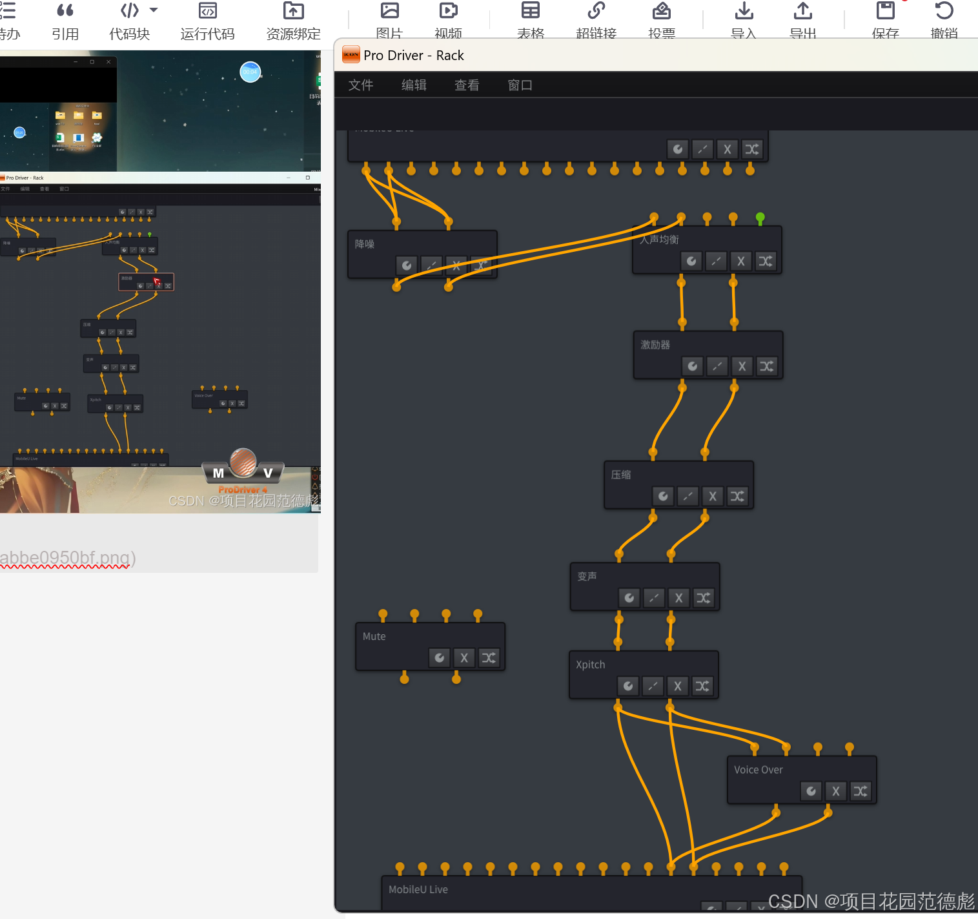Screen dimensions: 978x919
Task: Click the edit wand icon on 压缩
Action: coord(688,496)
